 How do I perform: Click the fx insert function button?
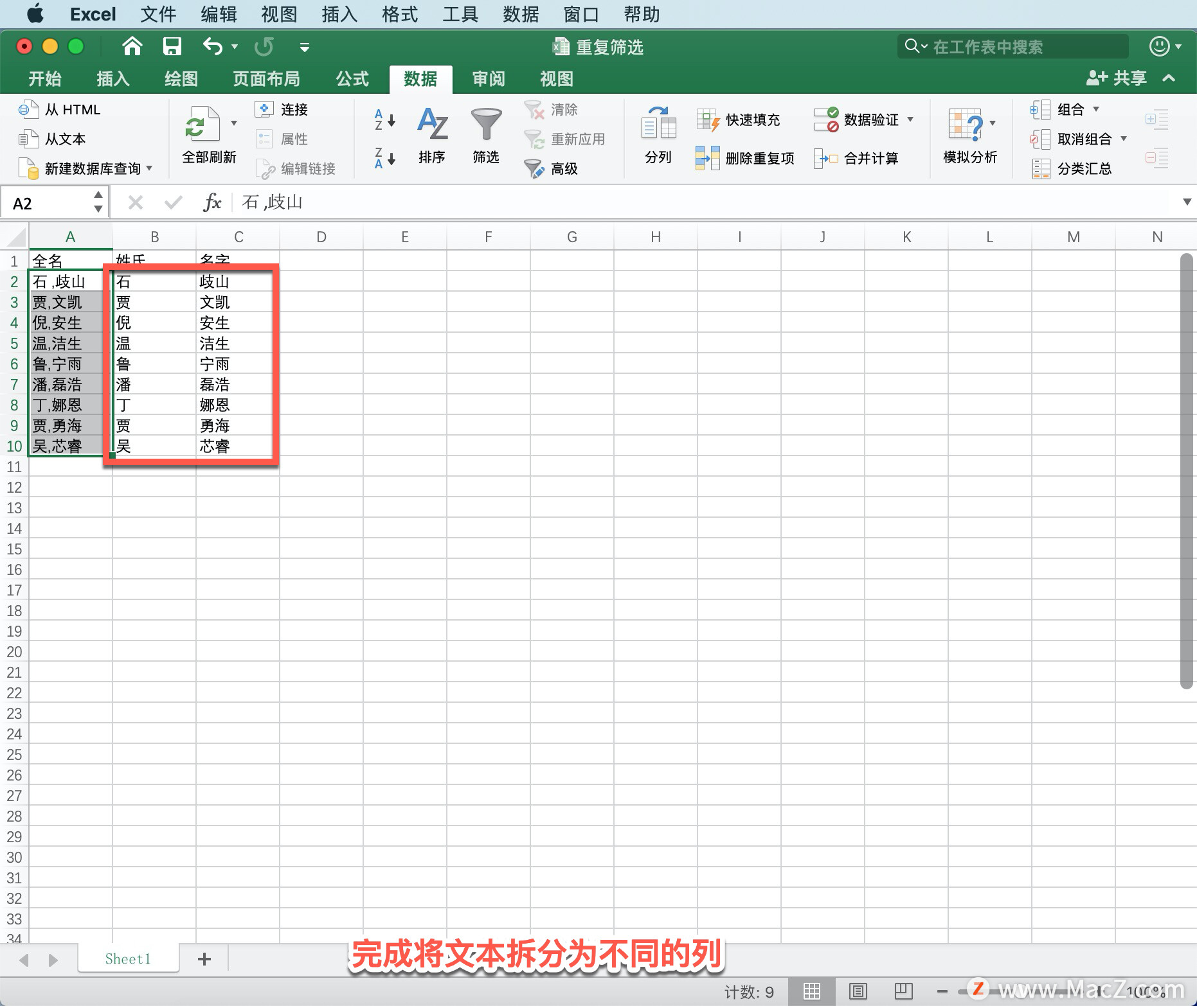[212, 203]
